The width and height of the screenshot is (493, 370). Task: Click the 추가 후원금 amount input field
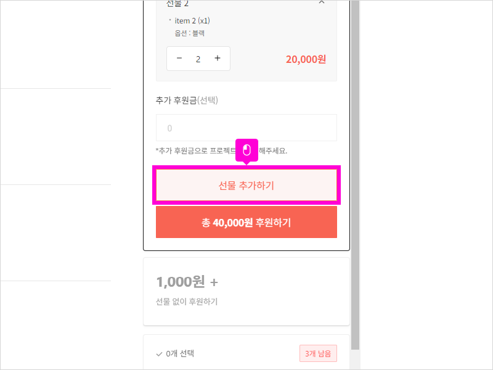pyautogui.click(x=246, y=128)
